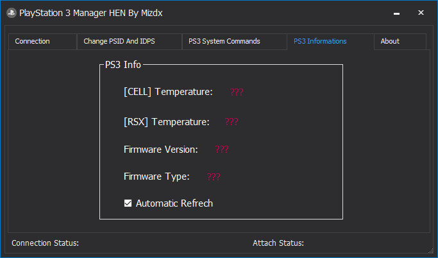Click the CELL Temperature value
The height and width of the screenshot is (258, 438).
pyautogui.click(x=237, y=92)
